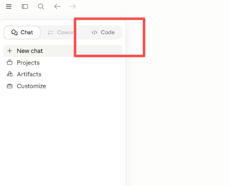Open search with magnifier icon
Viewport: 229px width, 186px height.
[x=41, y=6]
